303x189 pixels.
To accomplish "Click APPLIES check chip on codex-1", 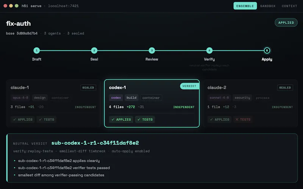I will 121,119.
